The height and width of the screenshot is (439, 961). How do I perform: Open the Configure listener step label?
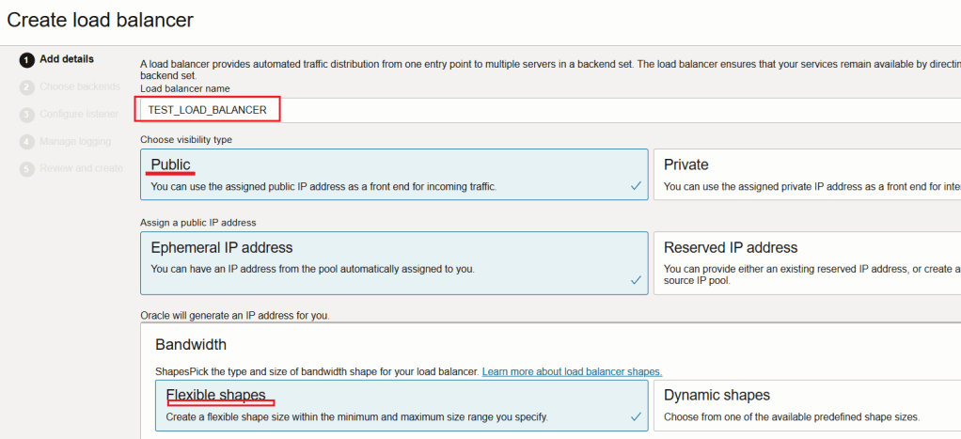(79, 115)
